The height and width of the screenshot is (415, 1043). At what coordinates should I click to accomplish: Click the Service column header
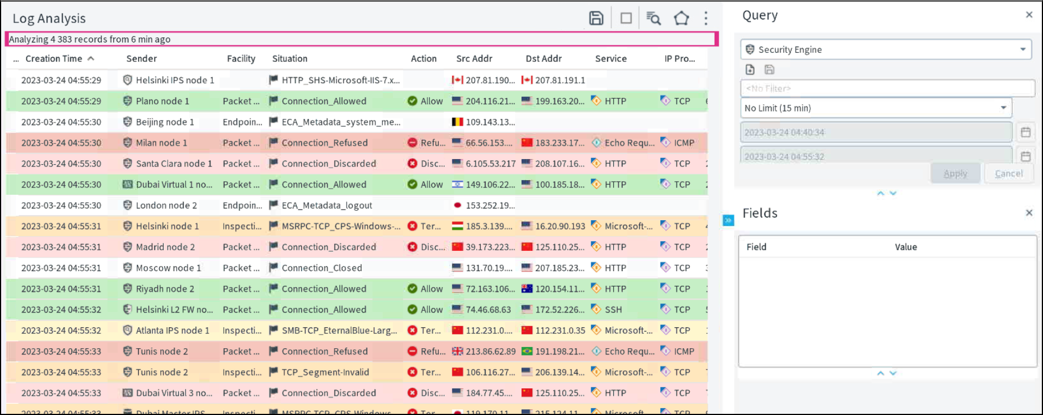[611, 58]
